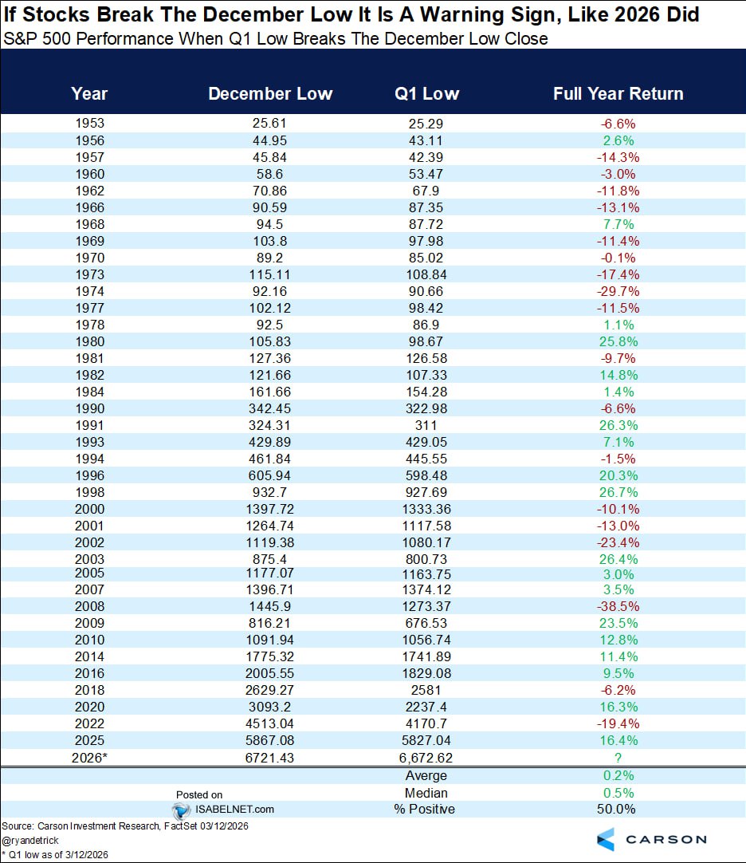746x863 pixels.
Task: Select the Q1 Low column header
Action: (426, 93)
